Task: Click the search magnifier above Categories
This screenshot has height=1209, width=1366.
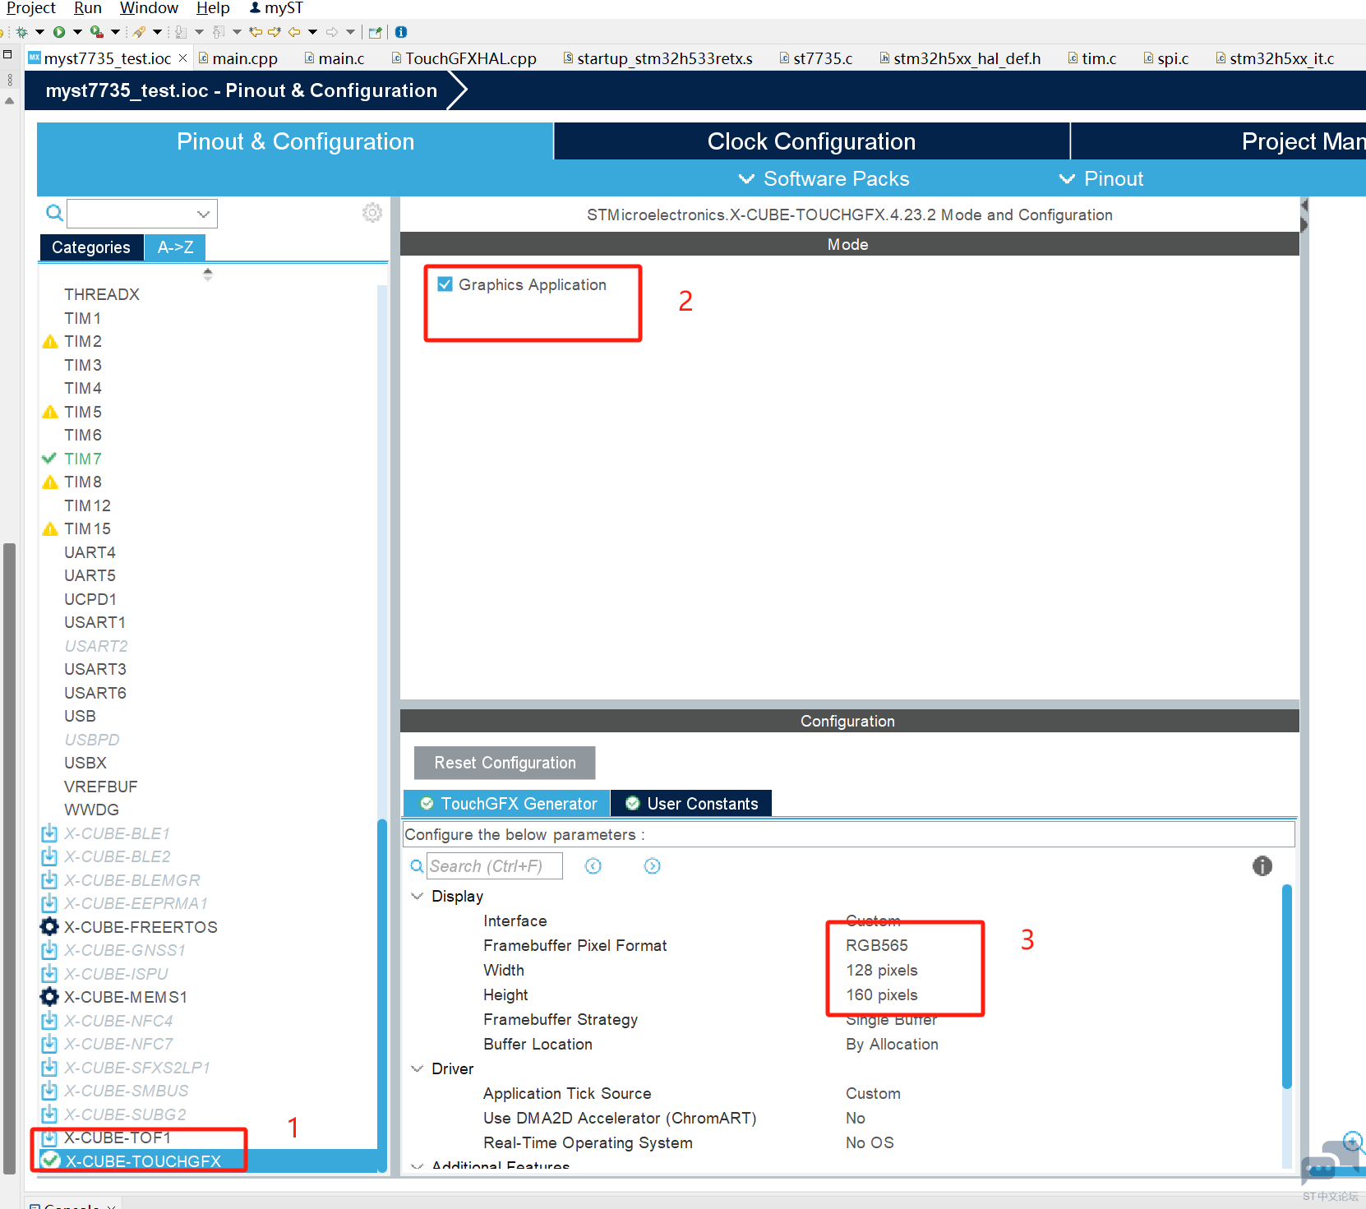Action: [54, 214]
